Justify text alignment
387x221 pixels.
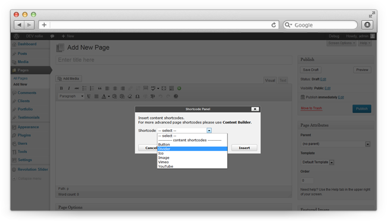coord(96,96)
